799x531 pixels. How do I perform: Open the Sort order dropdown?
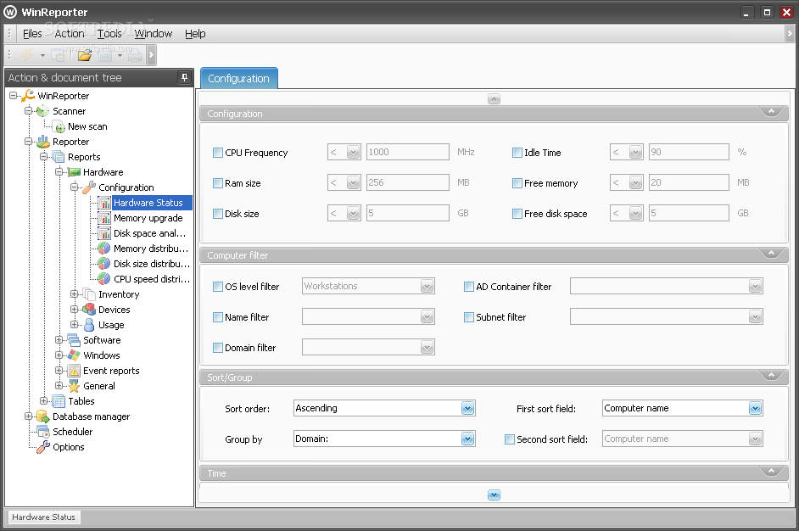468,408
